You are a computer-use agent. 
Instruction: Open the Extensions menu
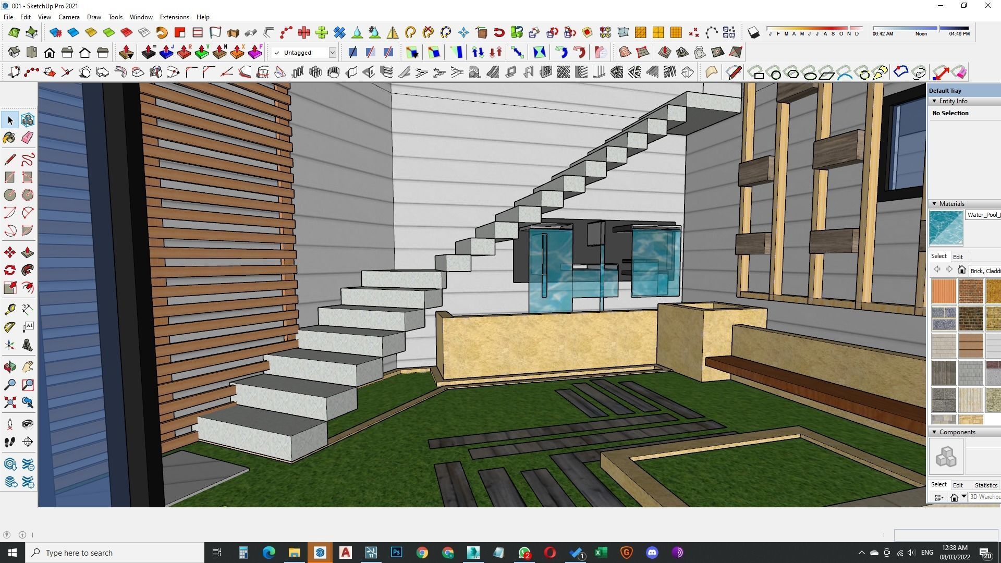coord(174,17)
